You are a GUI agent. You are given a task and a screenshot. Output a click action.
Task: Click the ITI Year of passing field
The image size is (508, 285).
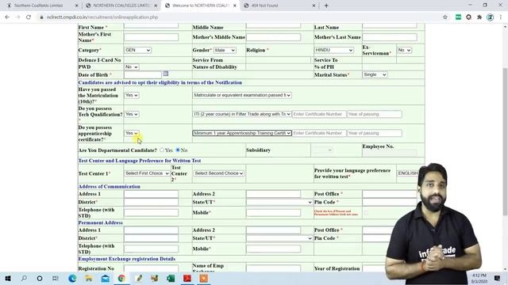tap(375, 114)
